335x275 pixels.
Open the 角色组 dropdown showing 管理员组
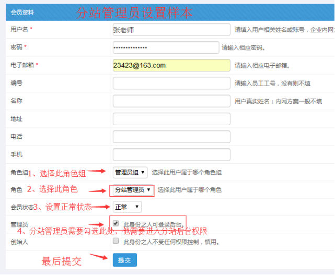pos(130,172)
